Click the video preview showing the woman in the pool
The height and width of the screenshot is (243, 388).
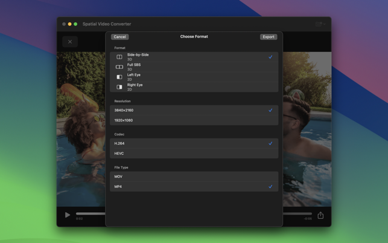81,129
